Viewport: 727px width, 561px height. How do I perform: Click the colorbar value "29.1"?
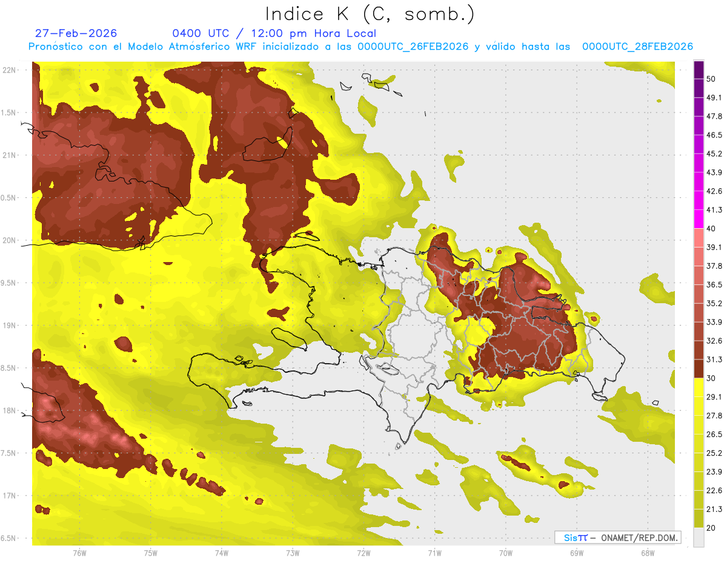714,397
